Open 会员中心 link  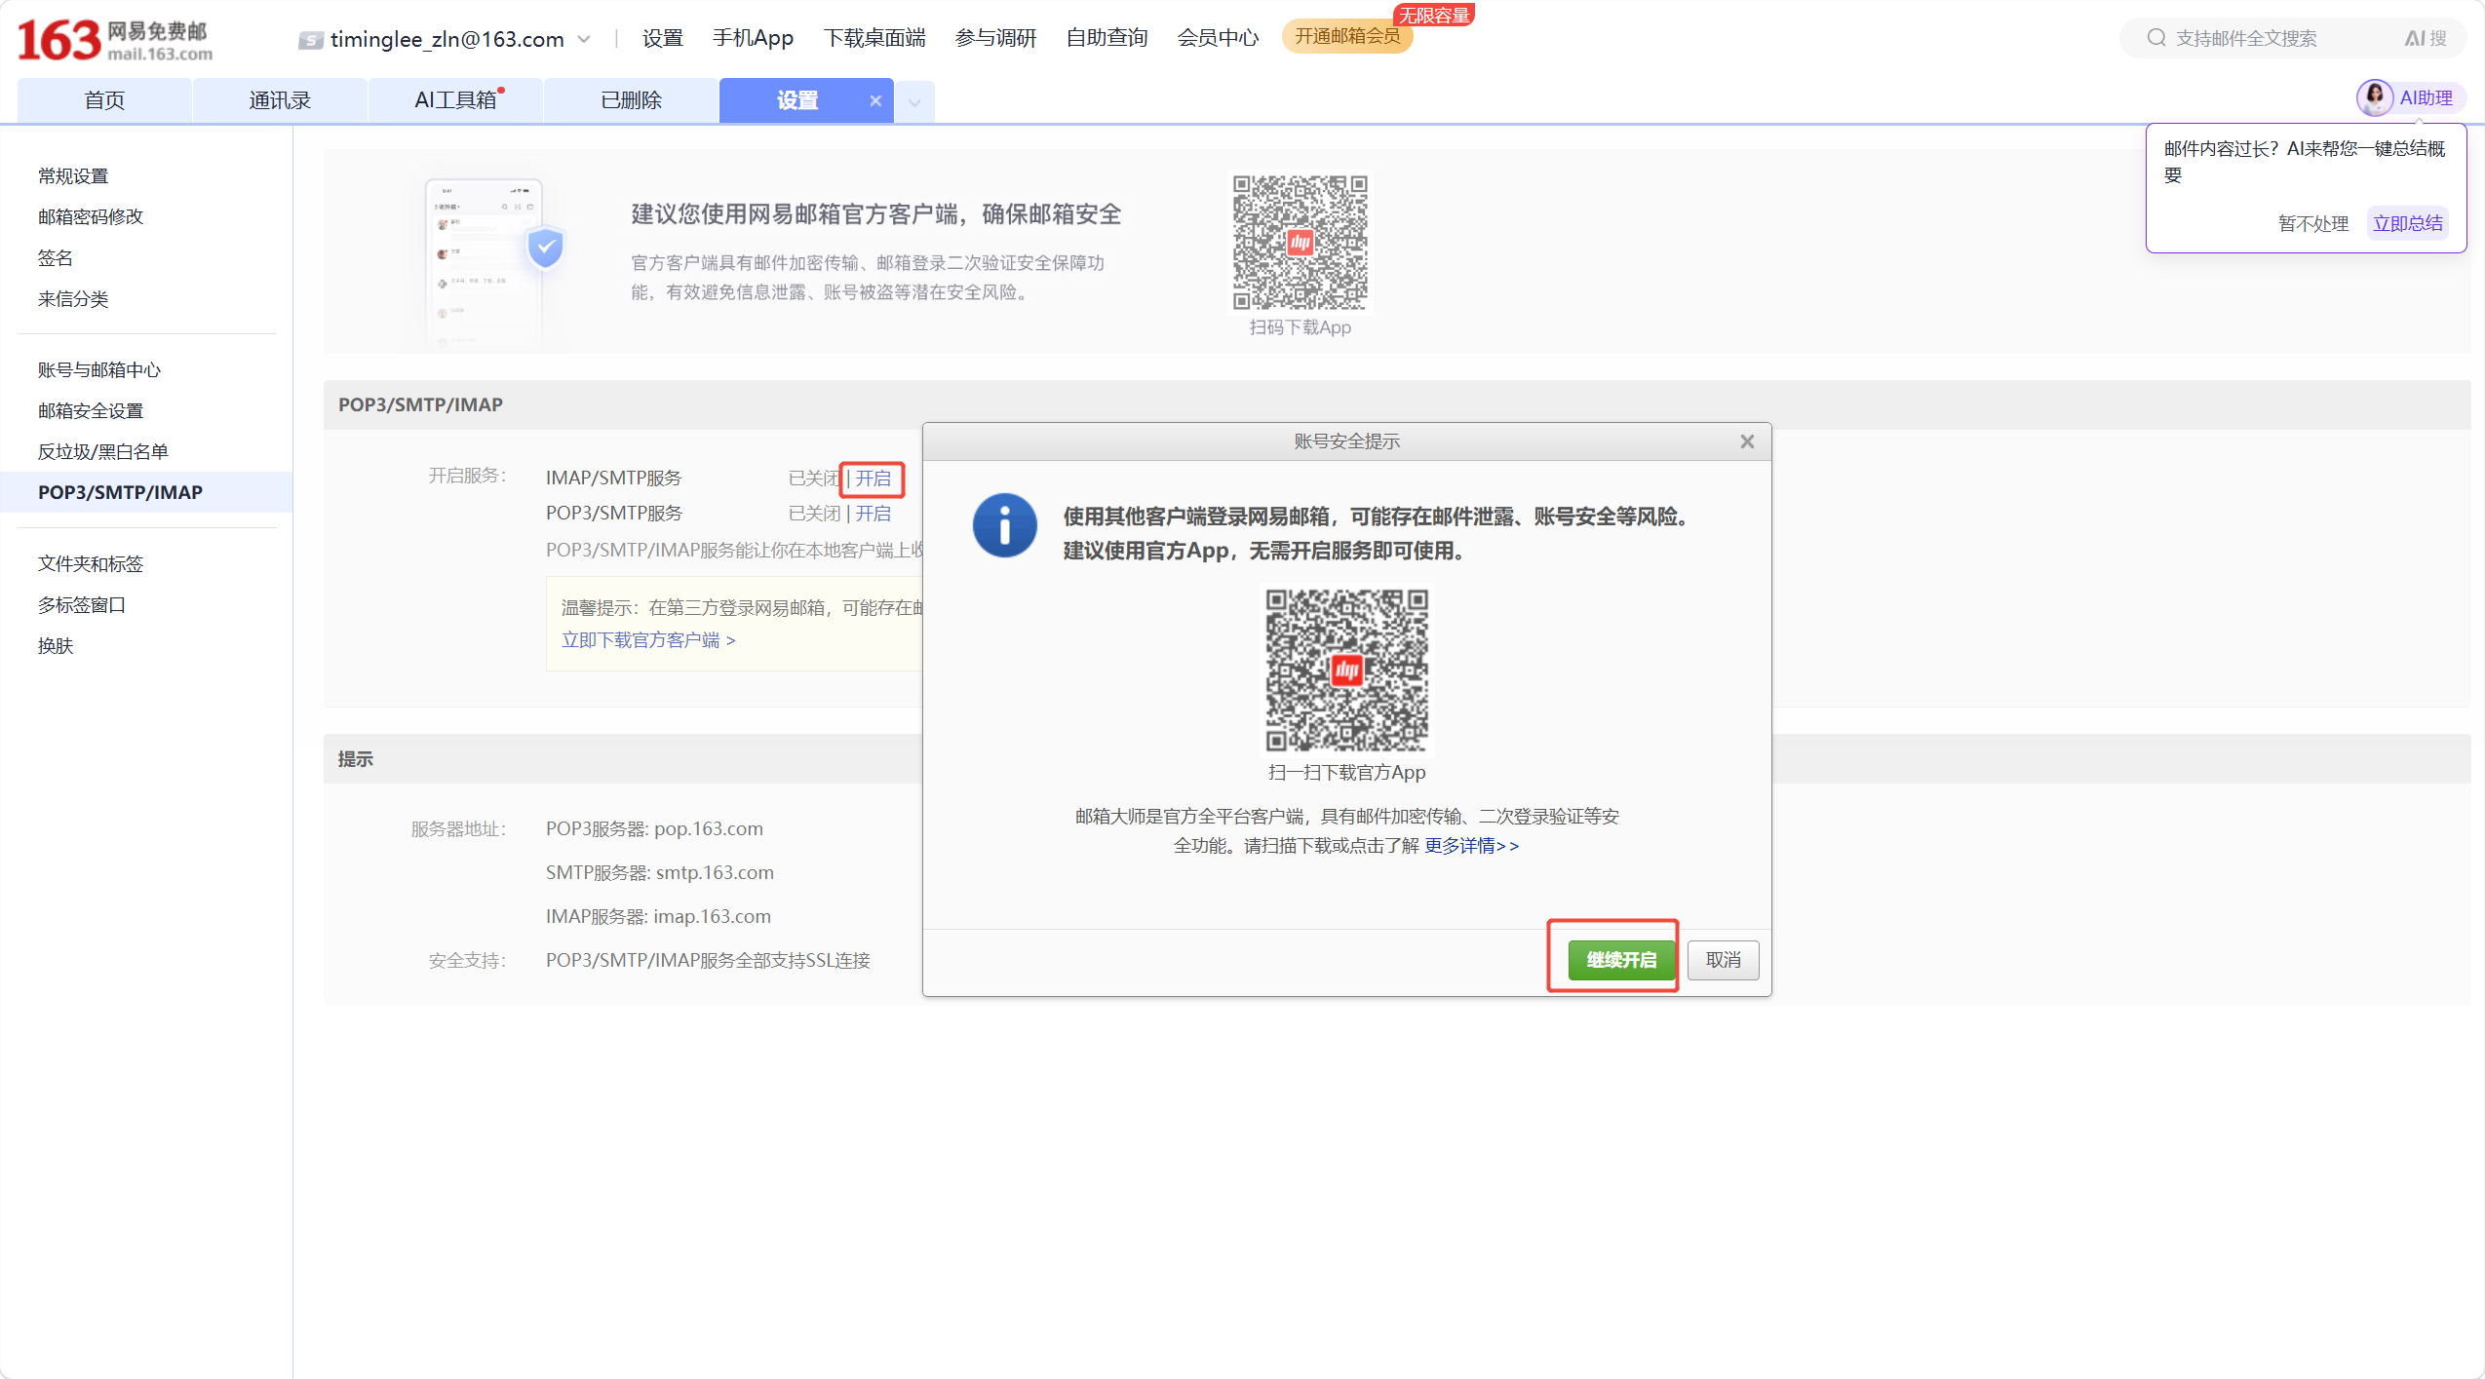coord(1218,38)
